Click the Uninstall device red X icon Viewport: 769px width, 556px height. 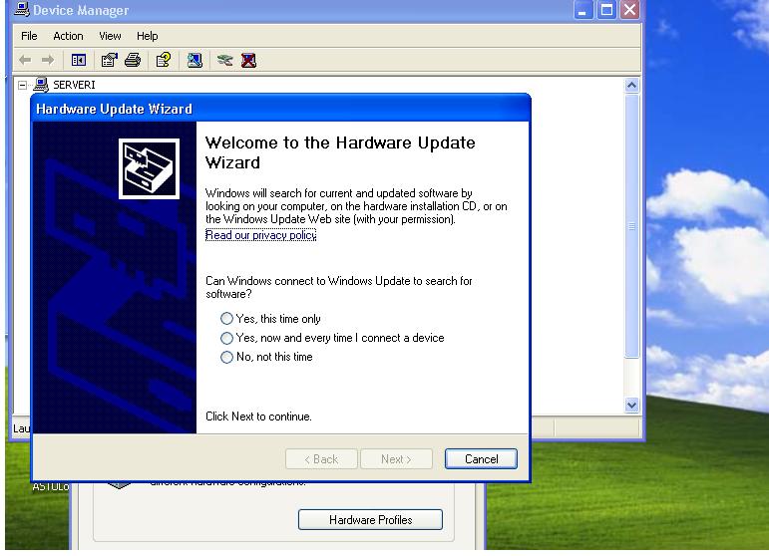248,60
